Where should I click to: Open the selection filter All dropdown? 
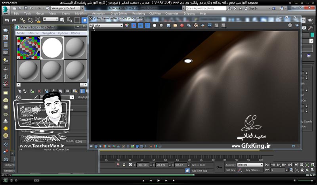click(x=51, y=19)
